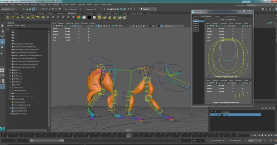This screenshot has height=145, width=277.
Task: Click the single-pane layout icon
Action: [2, 70]
